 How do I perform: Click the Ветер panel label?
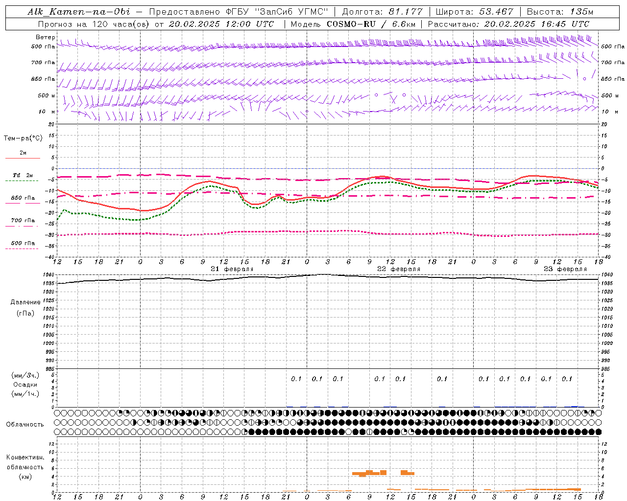(46, 37)
